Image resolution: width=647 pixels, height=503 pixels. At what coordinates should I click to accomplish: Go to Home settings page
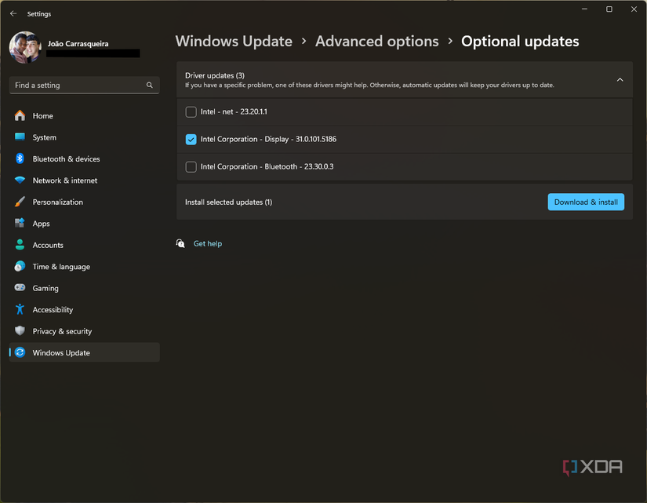coord(84,115)
